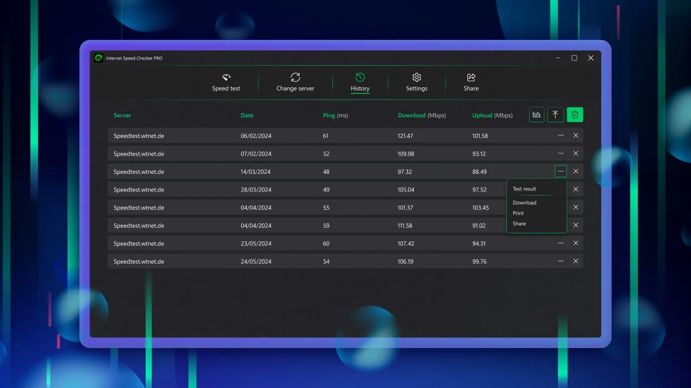Select the upload value 93.12
Image resolution: width=691 pixels, height=388 pixels.
click(479, 154)
